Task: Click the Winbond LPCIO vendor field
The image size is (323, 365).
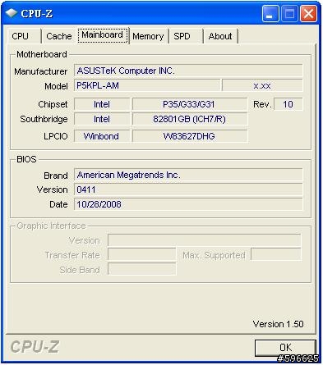Action: (102, 136)
